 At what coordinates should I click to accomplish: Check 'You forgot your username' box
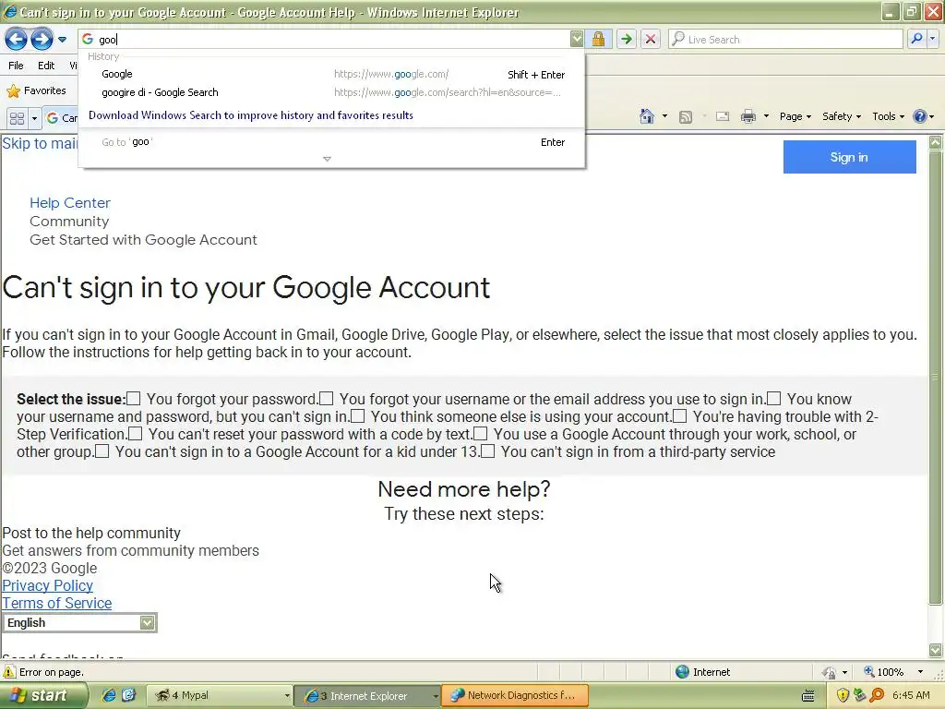click(326, 399)
